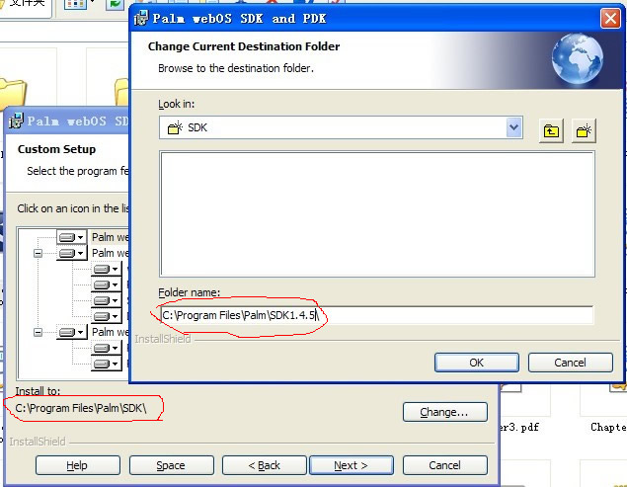The image size is (627, 487).
Task: Open feature dropdown on second Palm we row
Action: click(71, 253)
